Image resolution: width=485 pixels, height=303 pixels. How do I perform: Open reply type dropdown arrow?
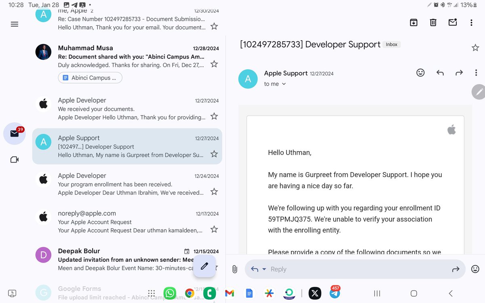click(x=264, y=269)
